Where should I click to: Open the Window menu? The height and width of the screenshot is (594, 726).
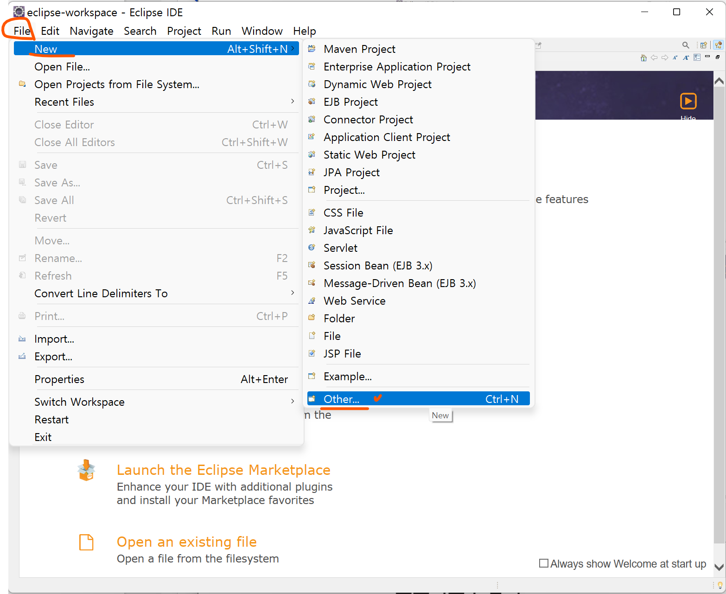262,31
